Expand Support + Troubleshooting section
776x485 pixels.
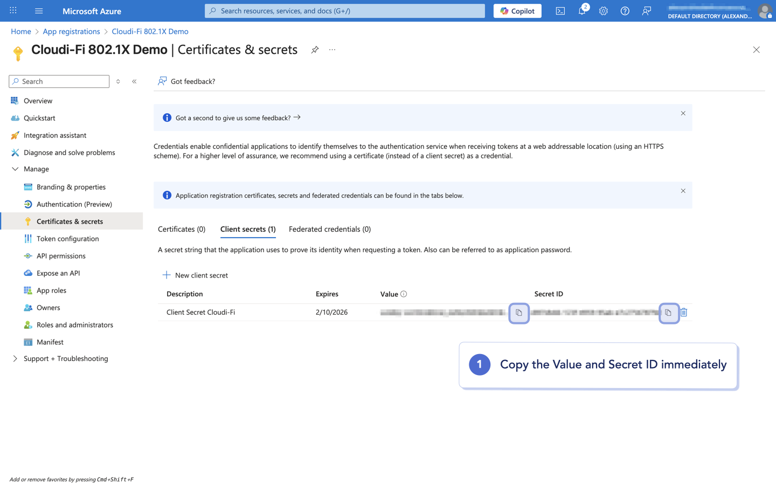[x=15, y=359]
